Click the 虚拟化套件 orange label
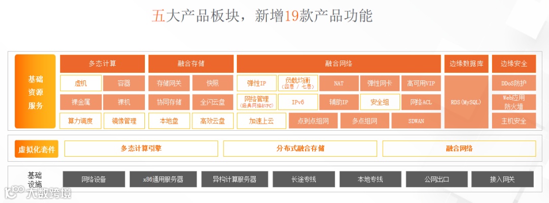 (37, 149)
